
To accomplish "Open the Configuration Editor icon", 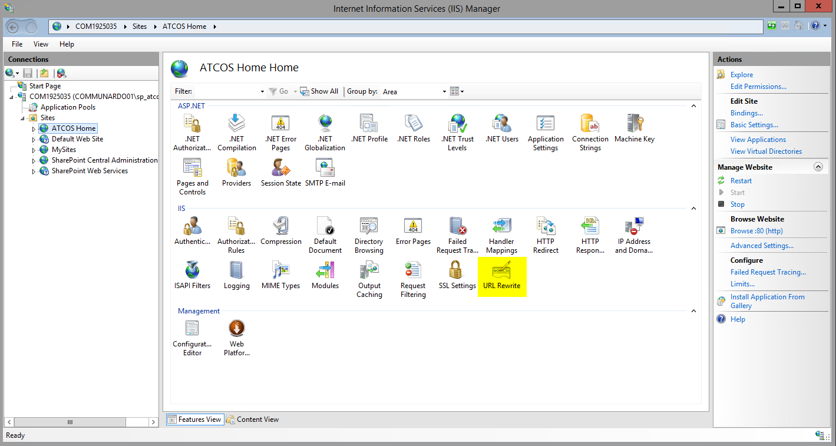I will click(192, 338).
